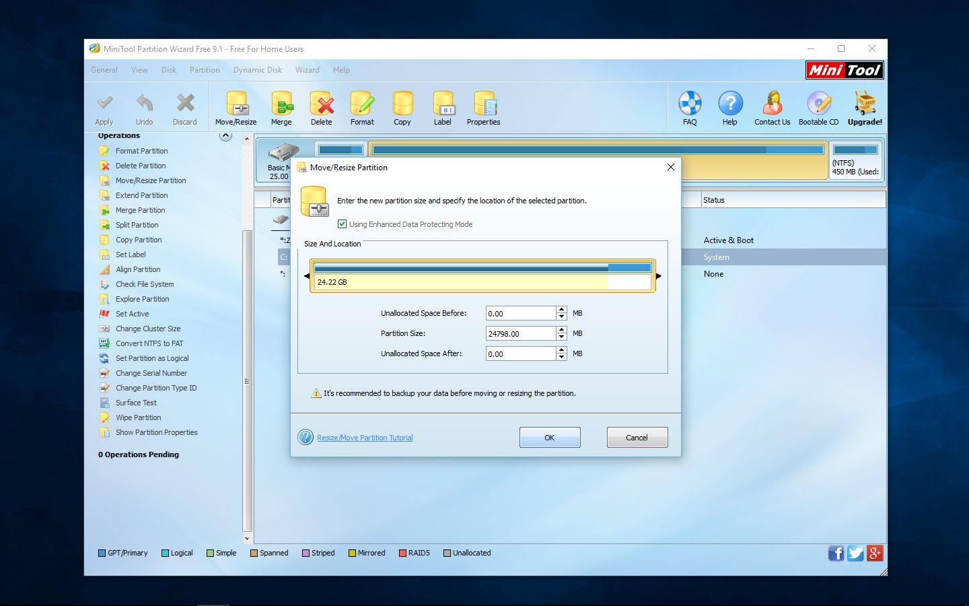969x606 pixels.
Task: Decrease Partition Size spinner value
Action: point(561,337)
